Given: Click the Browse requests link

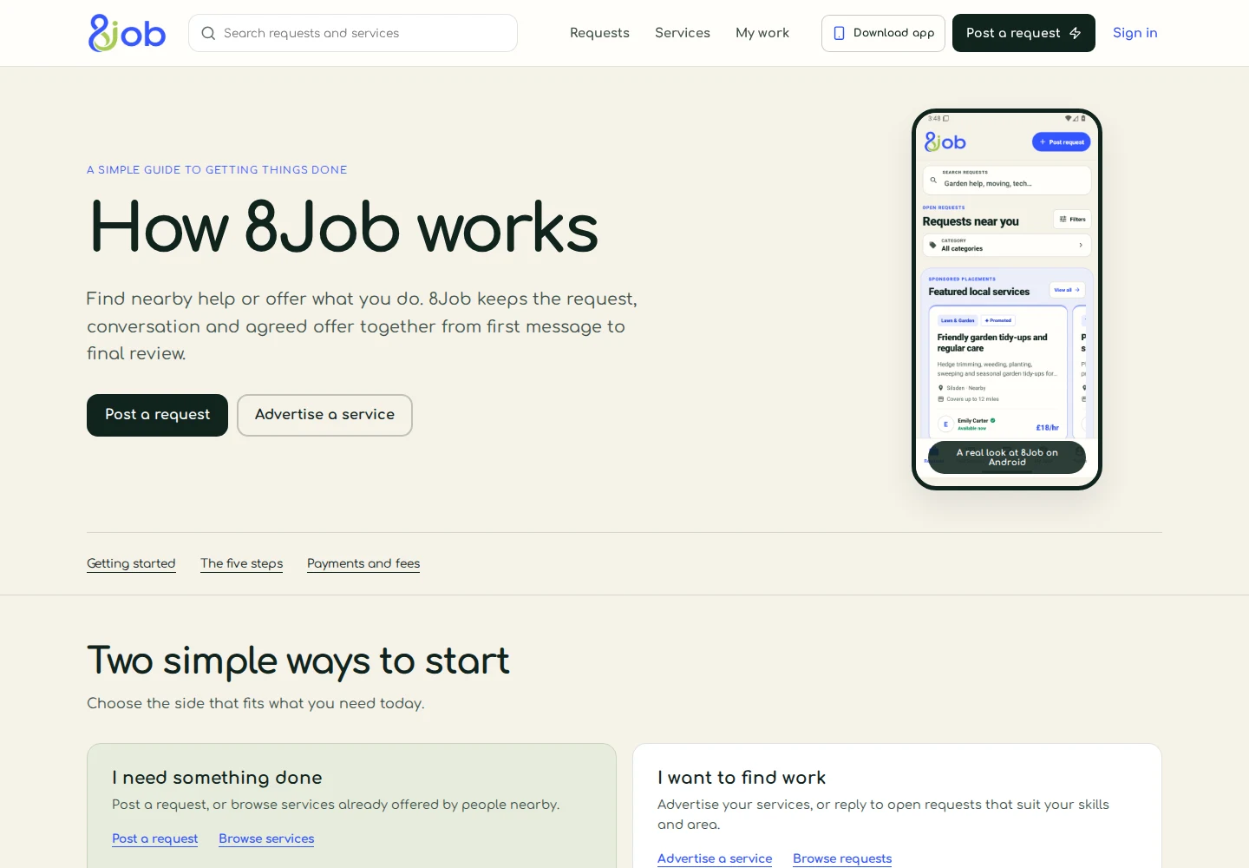Looking at the screenshot, I should pos(842,858).
